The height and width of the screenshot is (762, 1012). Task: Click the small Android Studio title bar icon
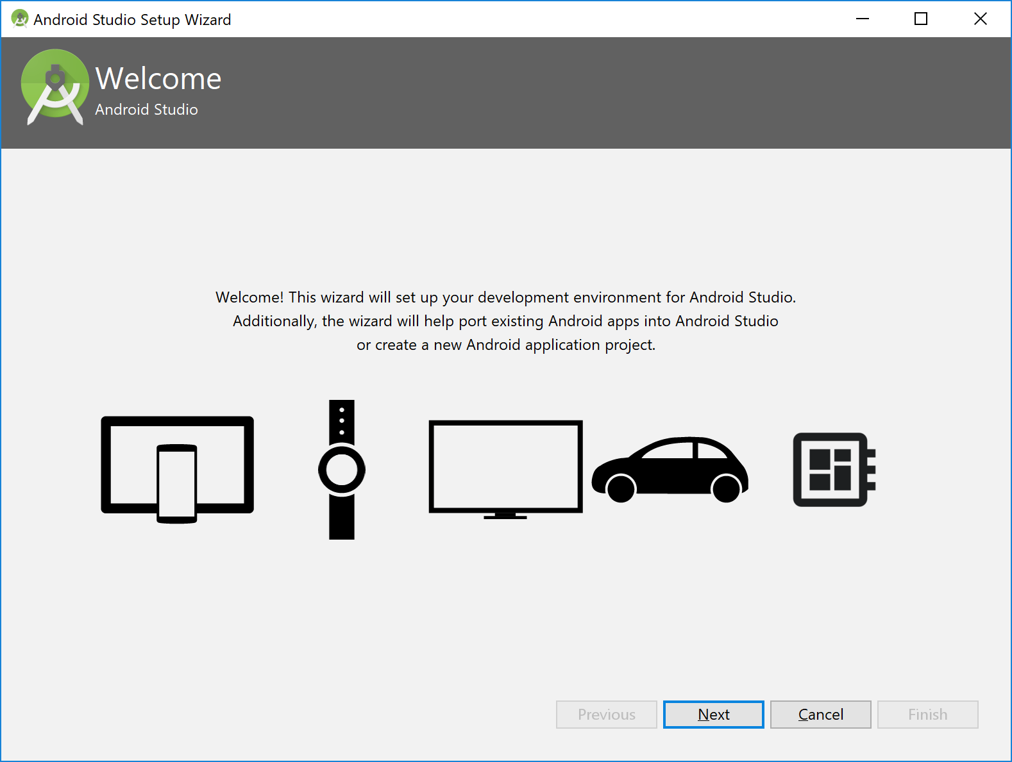(x=19, y=19)
